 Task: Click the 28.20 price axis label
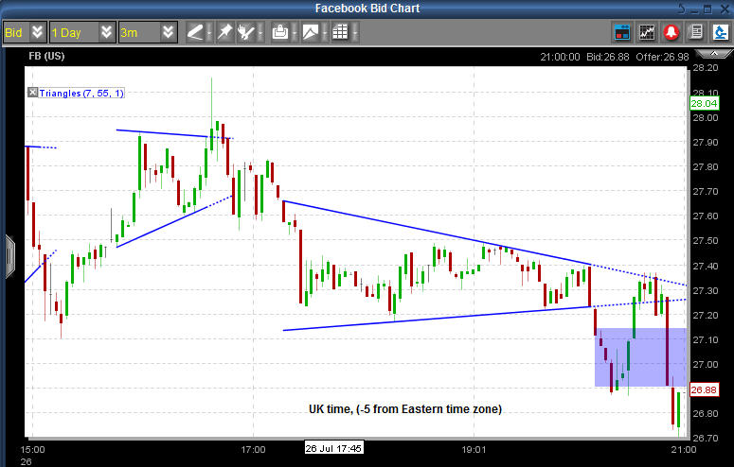(706, 68)
